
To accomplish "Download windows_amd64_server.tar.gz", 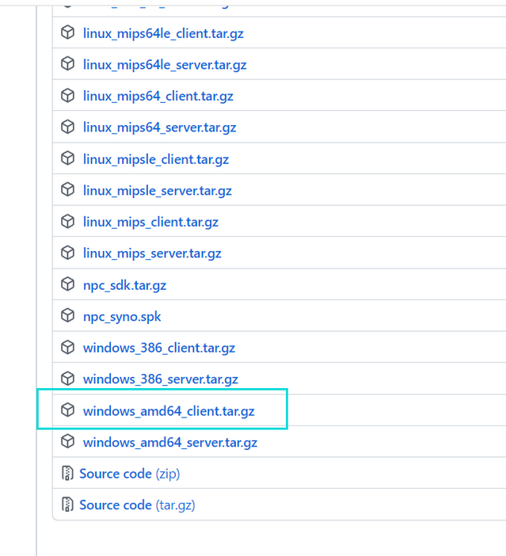I will click(169, 442).
